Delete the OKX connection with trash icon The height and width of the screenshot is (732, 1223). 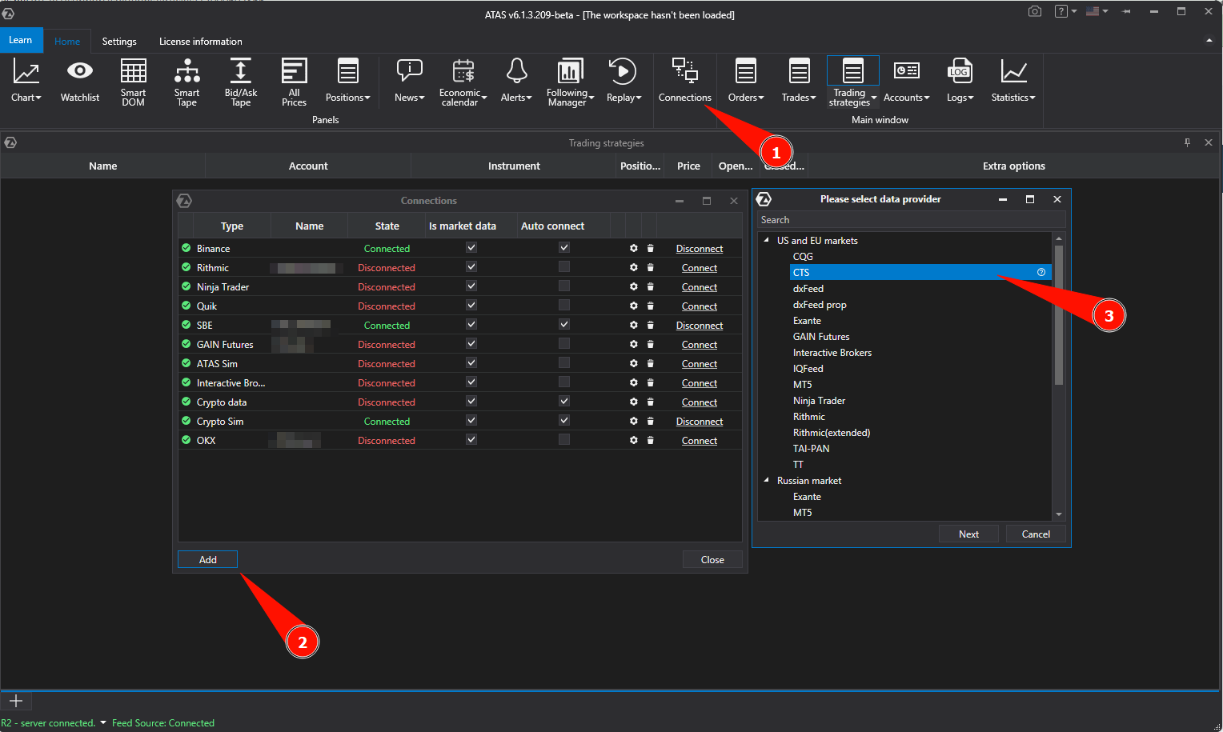651,441
